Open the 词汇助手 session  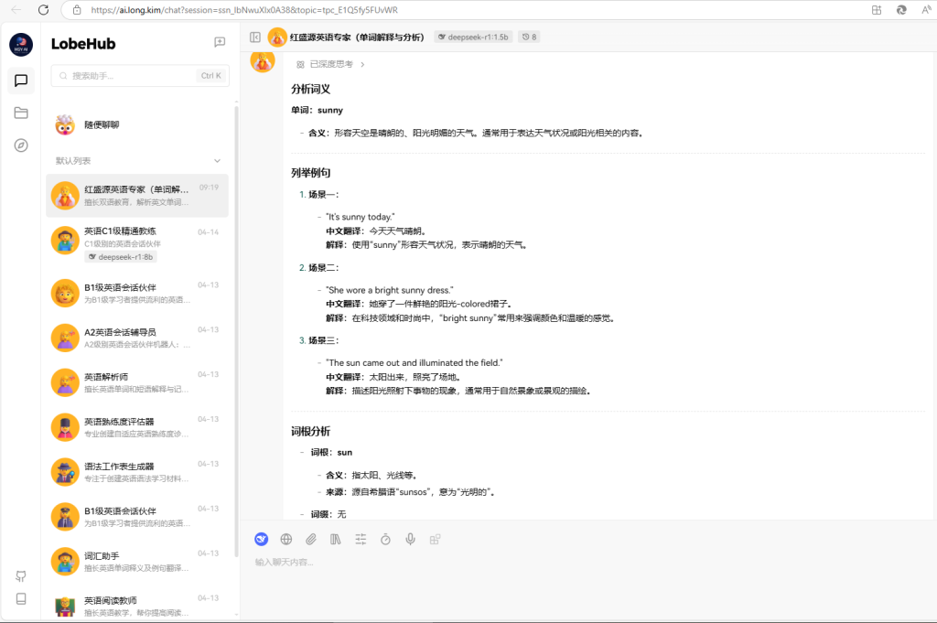[x=137, y=562]
